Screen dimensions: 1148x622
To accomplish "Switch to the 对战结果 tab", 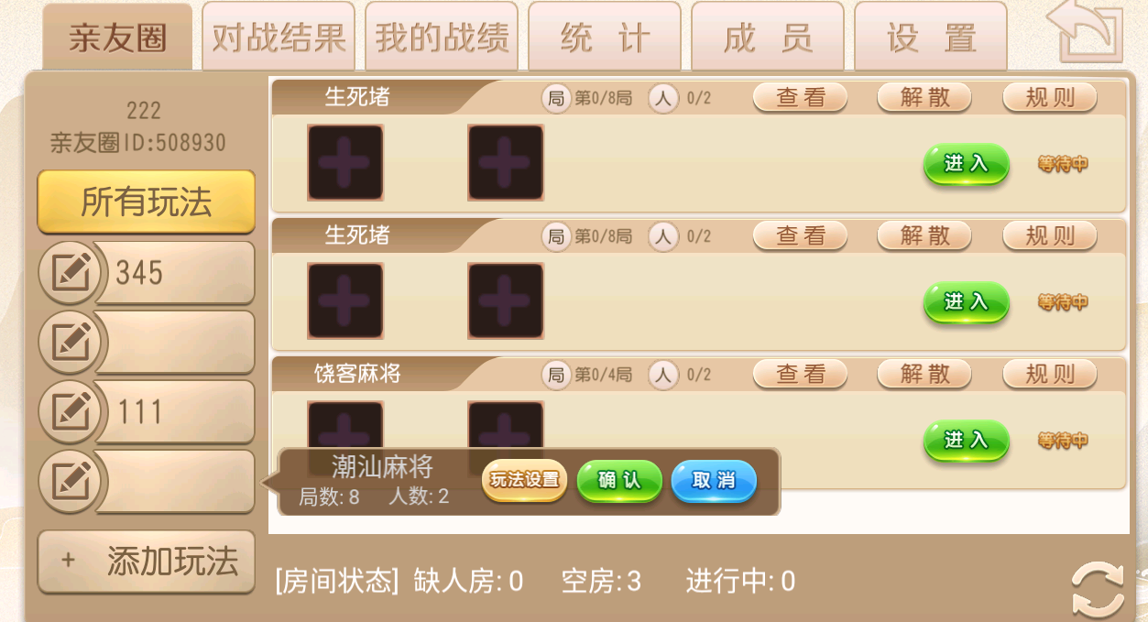I will click(279, 37).
